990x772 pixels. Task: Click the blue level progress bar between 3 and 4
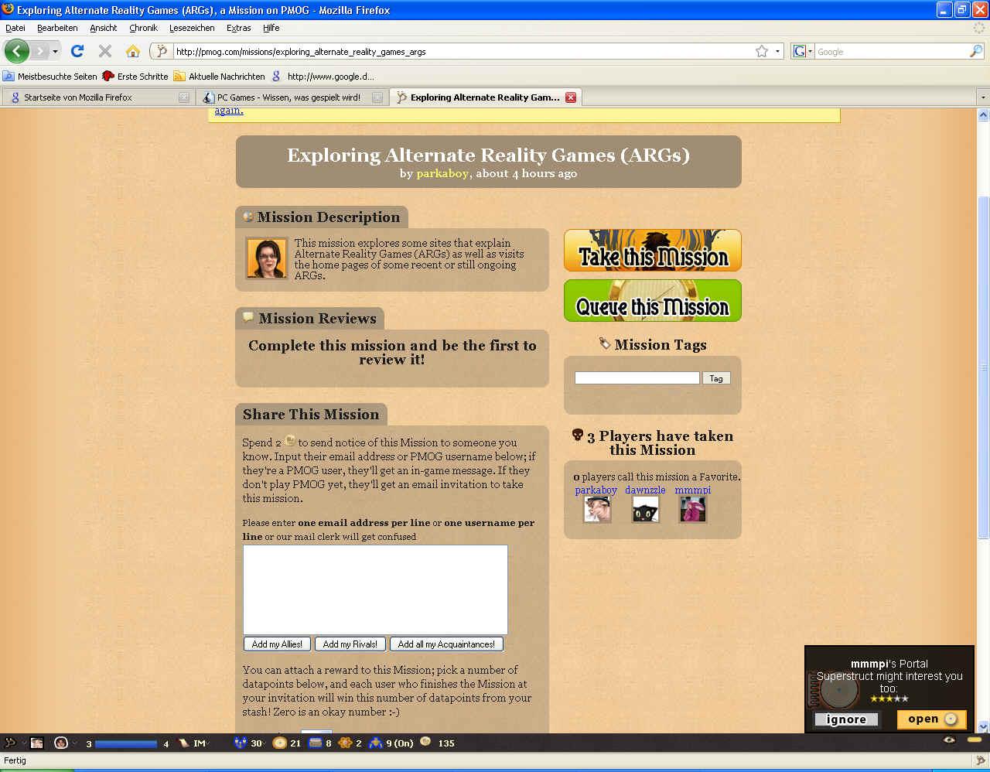pos(125,743)
